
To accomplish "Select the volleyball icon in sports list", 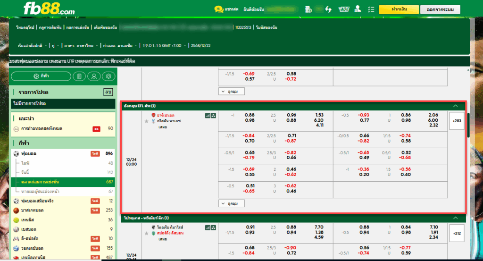I will [17, 248].
